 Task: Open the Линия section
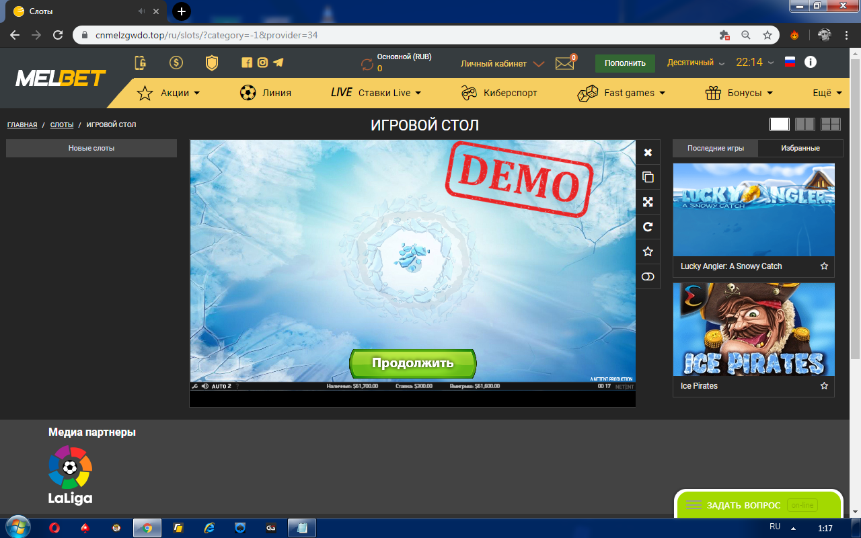pyautogui.click(x=266, y=93)
